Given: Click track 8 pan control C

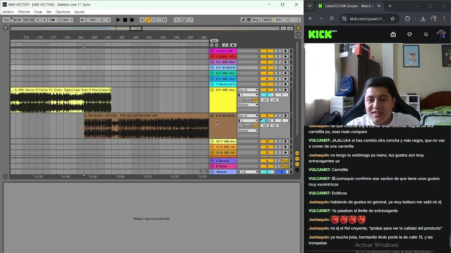Looking at the screenshot, I should click(282, 95).
